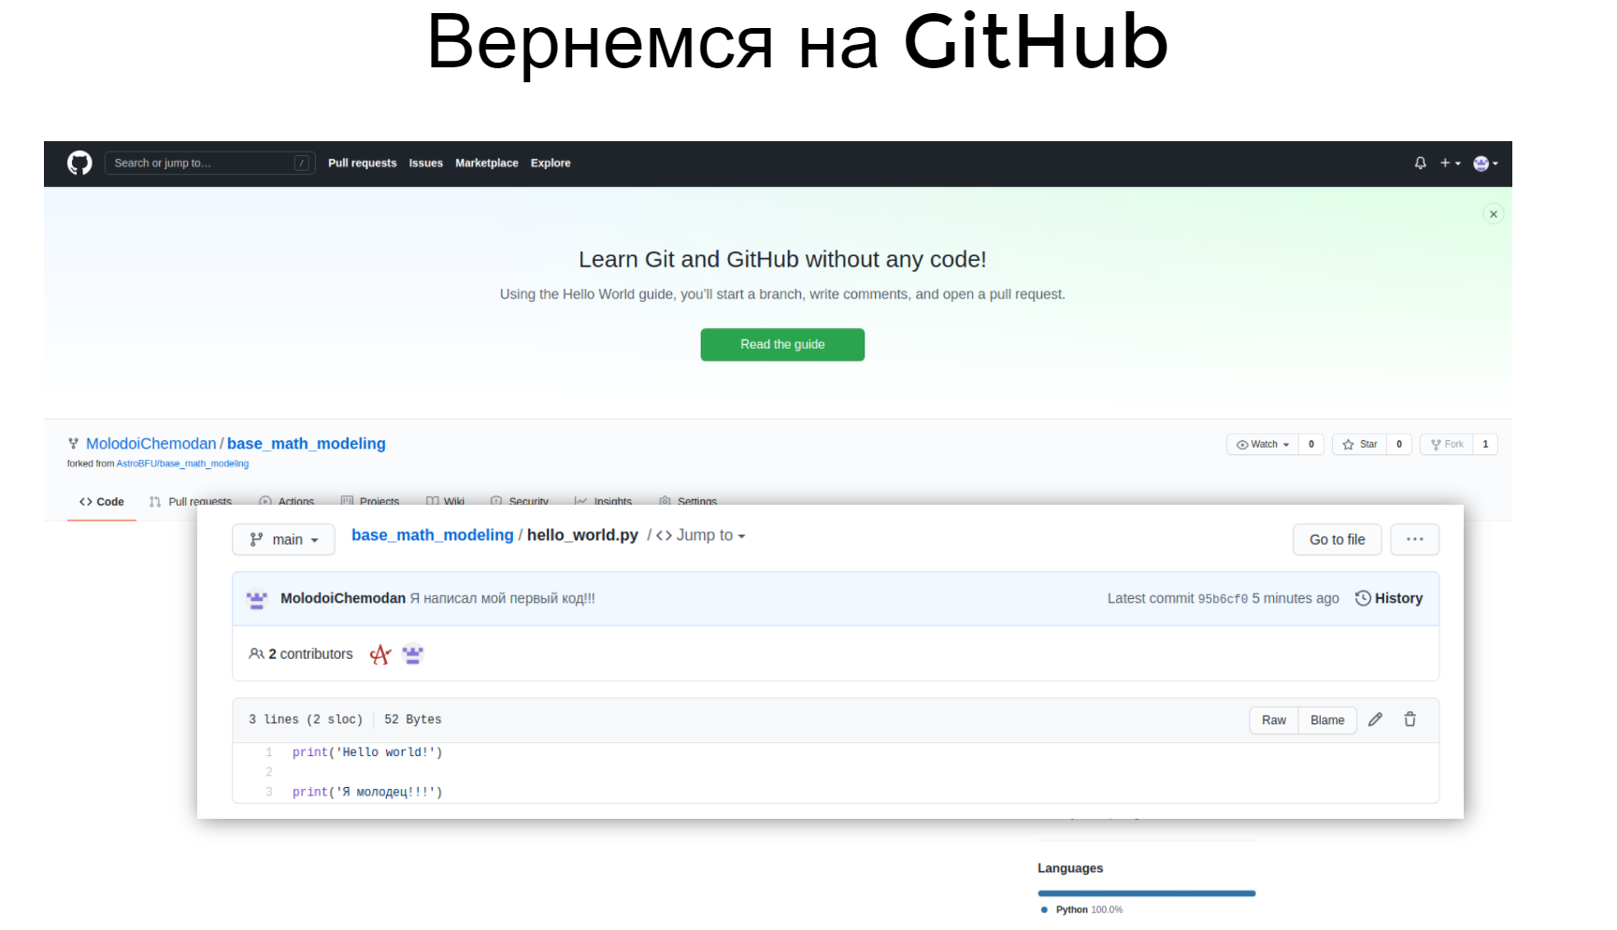Image resolution: width=1617 pixels, height=930 pixels.
Task: Open the AstroBFU/base_math_modeling fork source link
Action: (182, 464)
